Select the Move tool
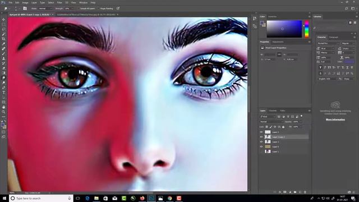This screenshot has width=359, height=202. 3,20
